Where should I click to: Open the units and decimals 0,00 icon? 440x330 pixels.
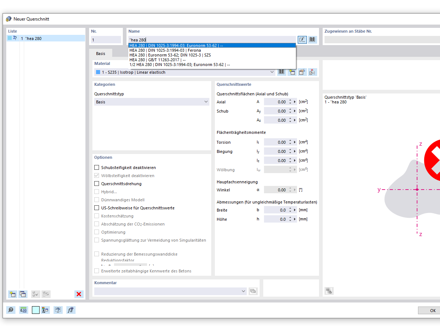23,310
